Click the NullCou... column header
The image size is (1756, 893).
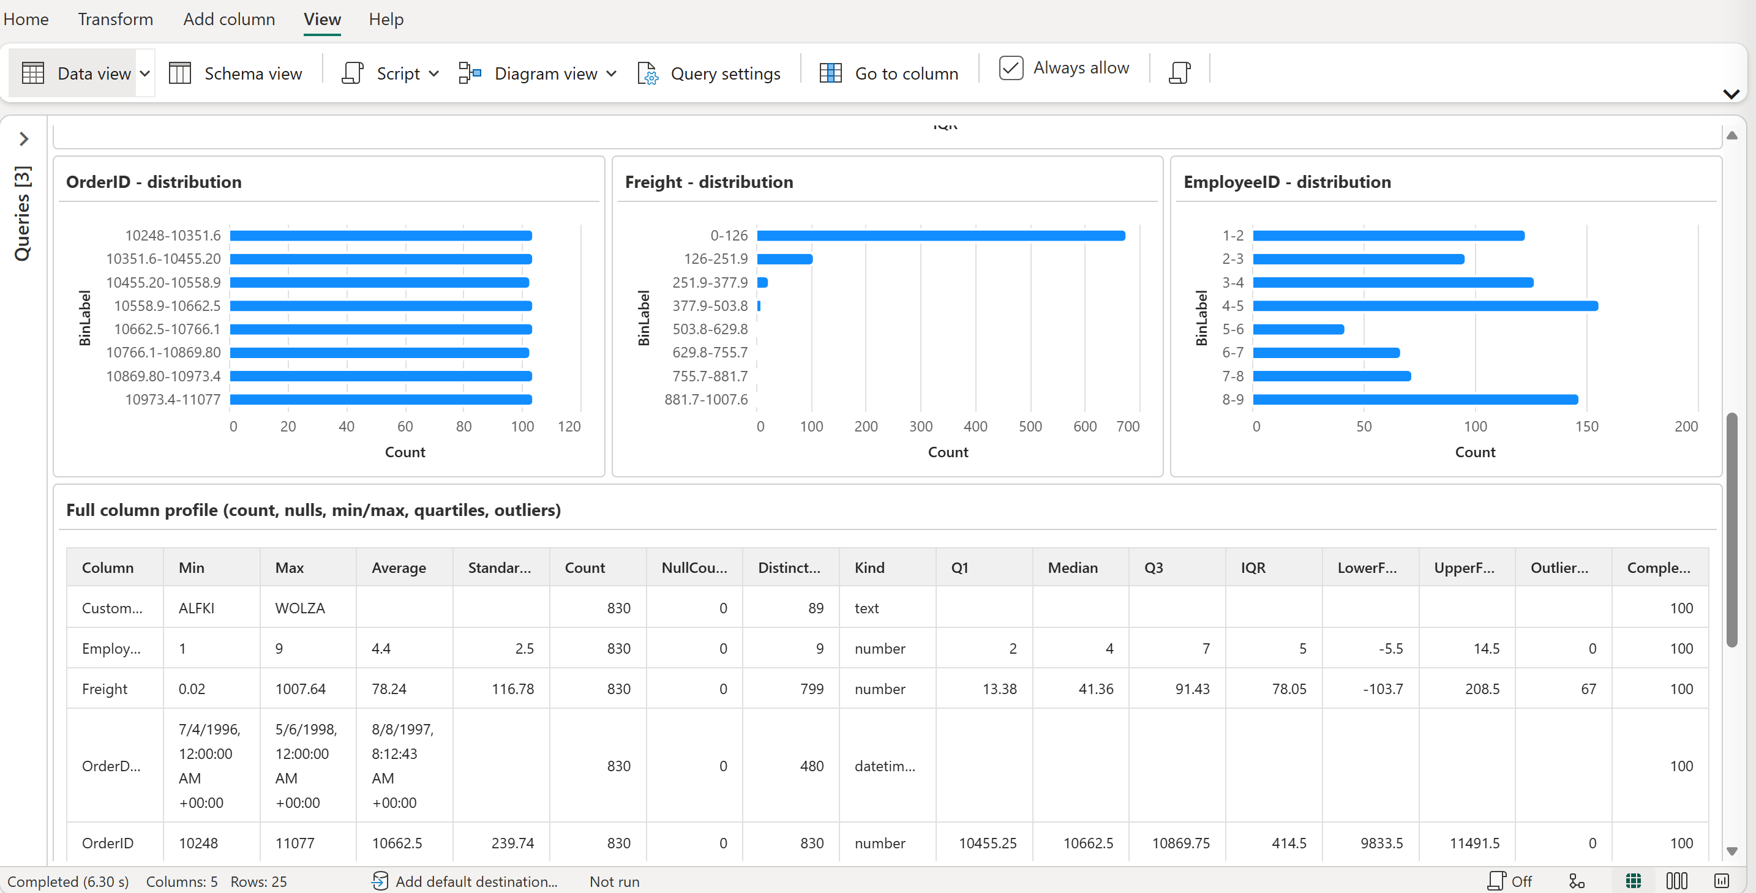pyautogui.click(x=694, y=567)
